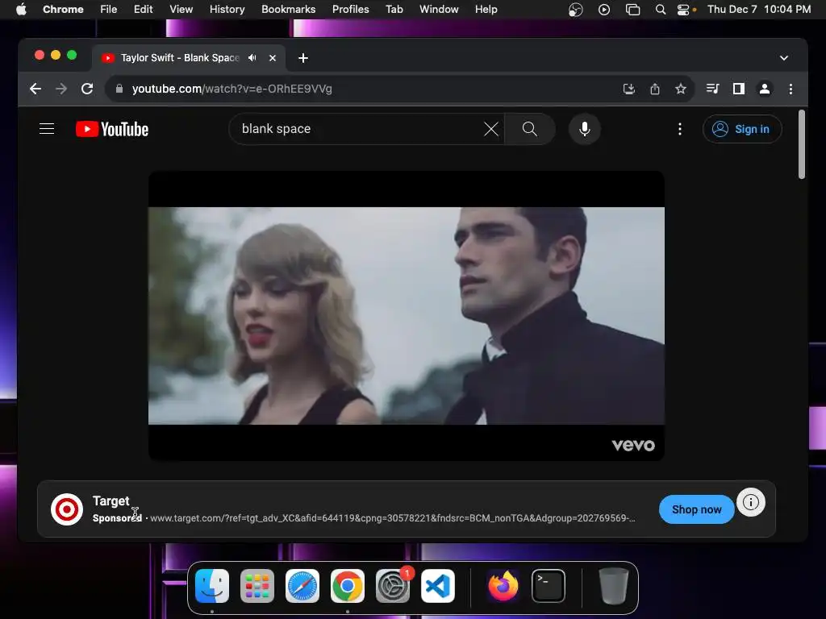Click the page vertical scrollbar thumb
Screen dimensions: 826x619
coord(801,144)
